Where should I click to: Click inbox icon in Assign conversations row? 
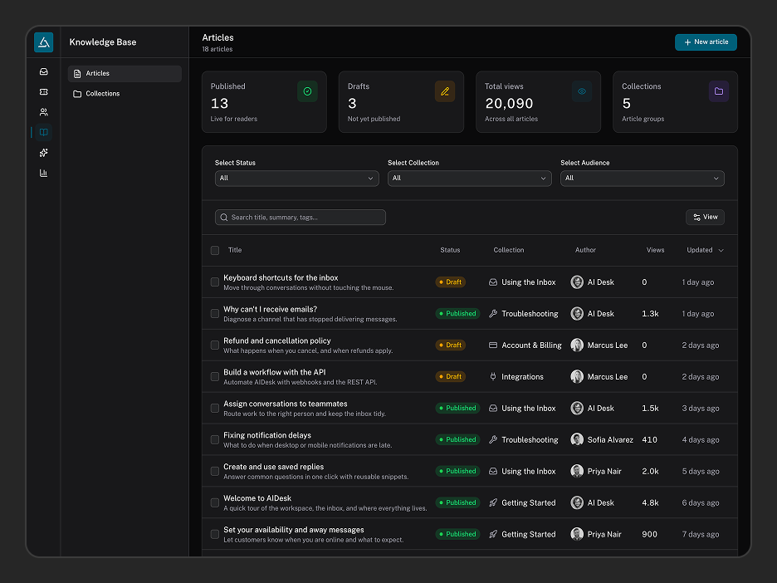[493, 408]
